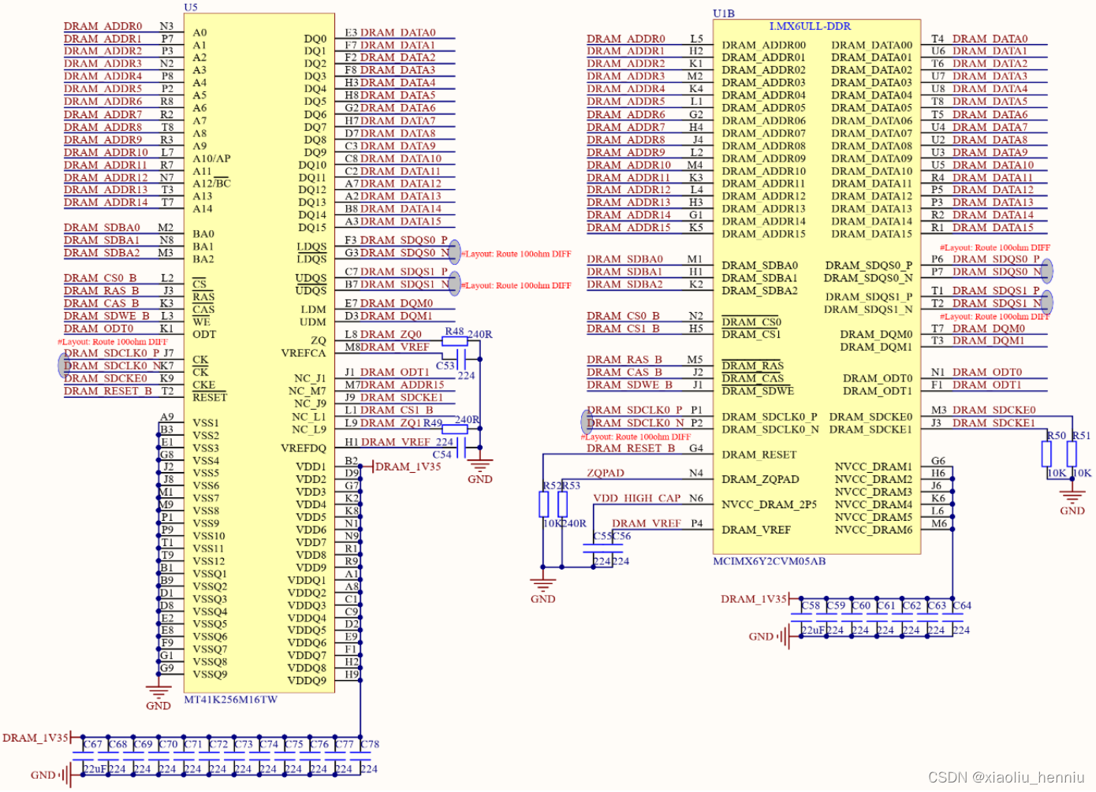Click the U1B processor MCIMX6Y2CVM05AB
1096x792 pixels.
(x=818, y=284)
